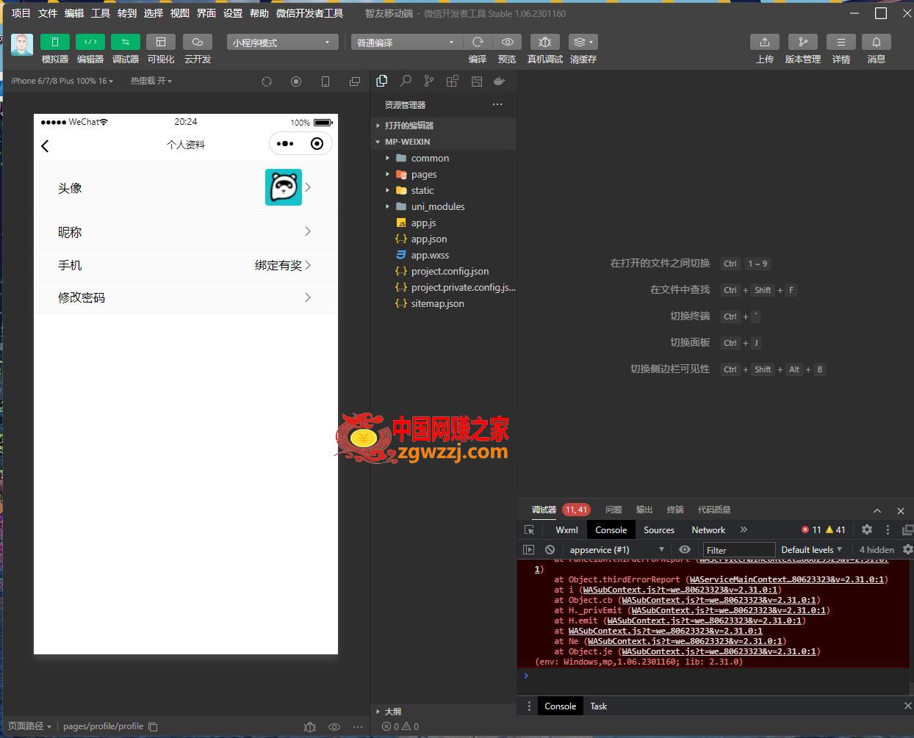Viewport: 914px width, 738px height.
Task: Tap the 修改密码 row
Action: [x=186, y=297]
